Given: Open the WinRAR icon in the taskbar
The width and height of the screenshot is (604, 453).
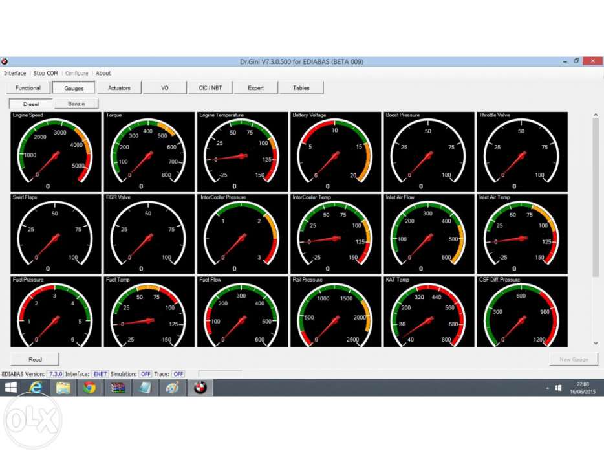Looking at the screenshot, I should point(117,388).
